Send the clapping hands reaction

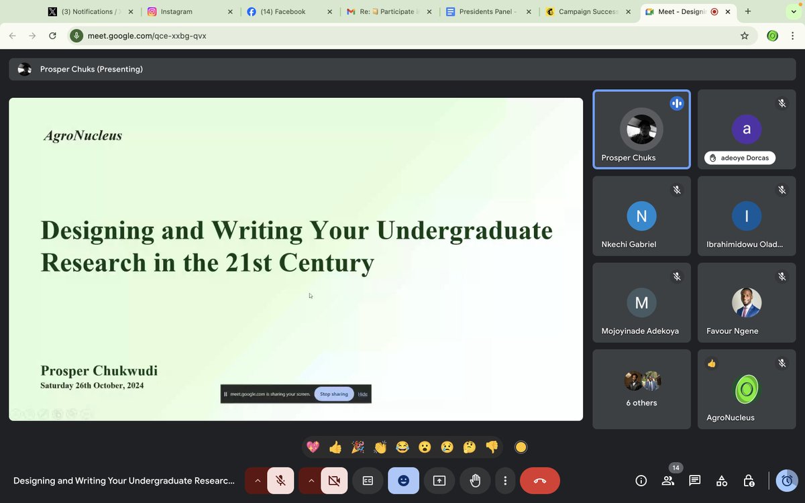tap(380, 447)
